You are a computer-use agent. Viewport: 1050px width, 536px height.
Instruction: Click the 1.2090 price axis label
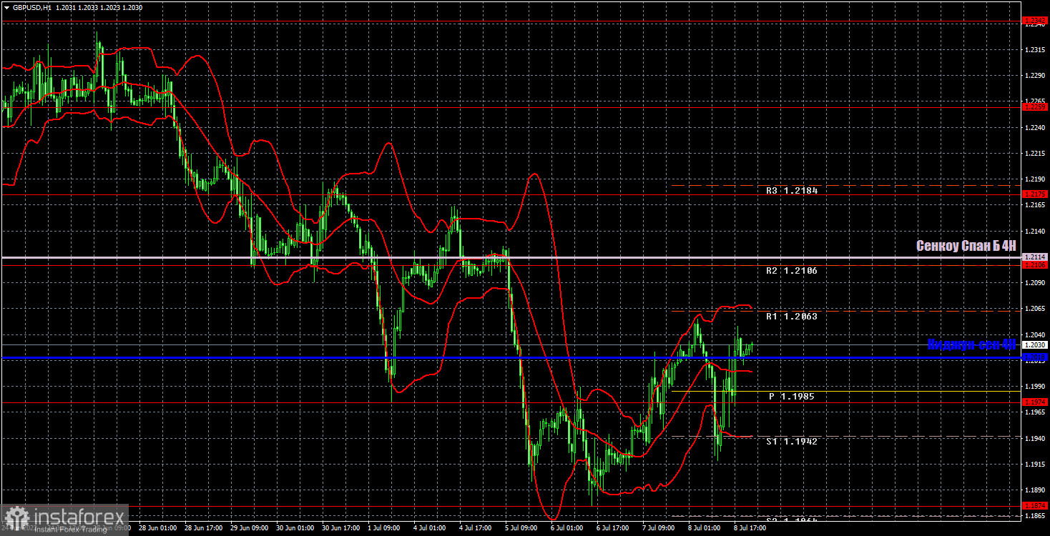point(1035,283)
